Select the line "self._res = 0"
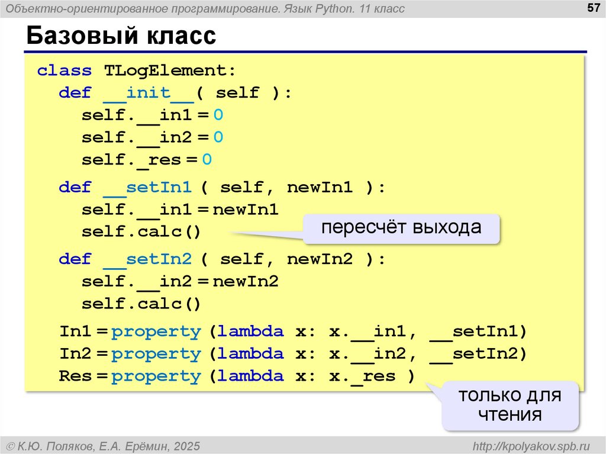The height and width of the screenshot is (454, 606). (146, 160)
